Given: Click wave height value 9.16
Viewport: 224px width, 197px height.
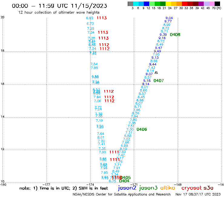Looking at the screenshot, I should point(162,38).
